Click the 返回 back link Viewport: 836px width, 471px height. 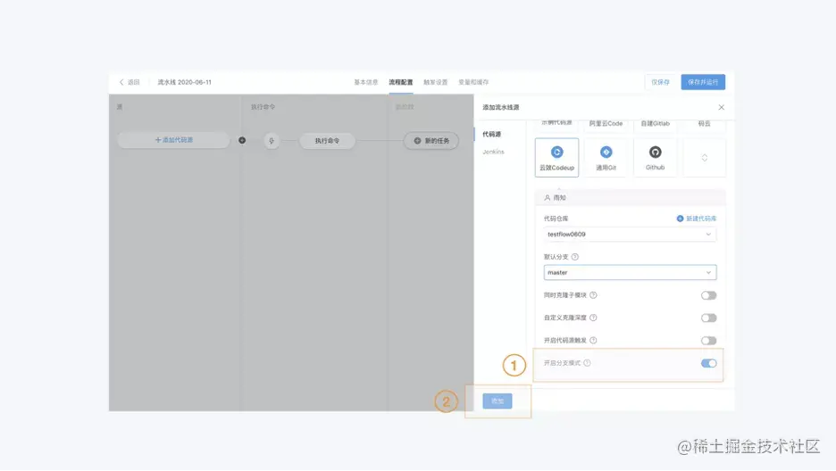pyautogui.click(x=133, y=82)
